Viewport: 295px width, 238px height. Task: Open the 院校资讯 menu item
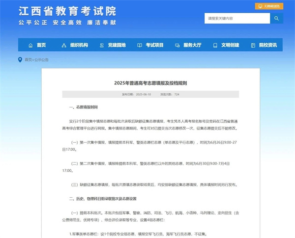(x=268, y=45)
